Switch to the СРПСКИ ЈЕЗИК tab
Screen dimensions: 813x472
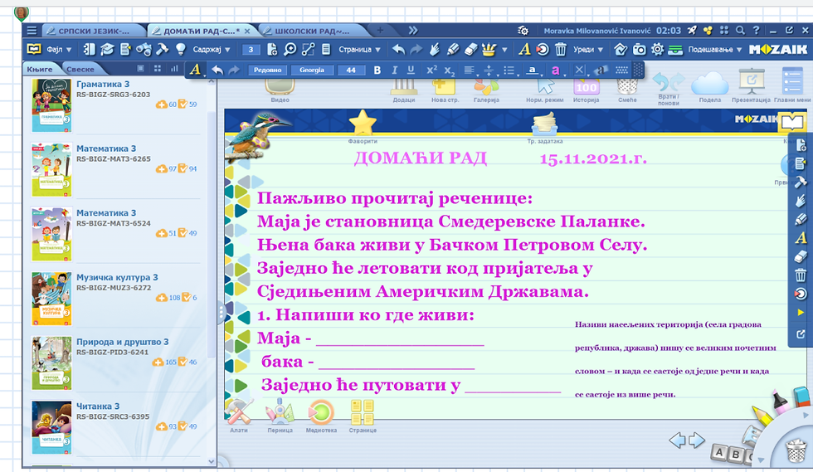[93, 31]
